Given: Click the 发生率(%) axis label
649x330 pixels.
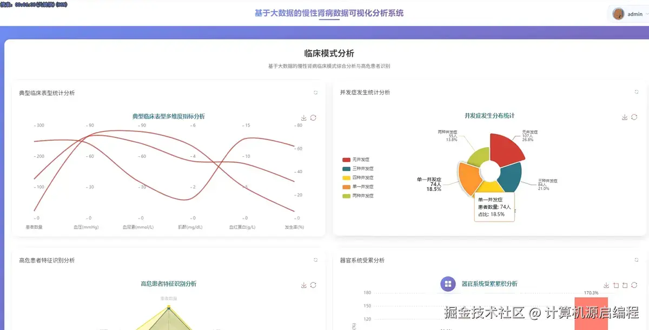Looking at the screenshot, I should 294,227.
